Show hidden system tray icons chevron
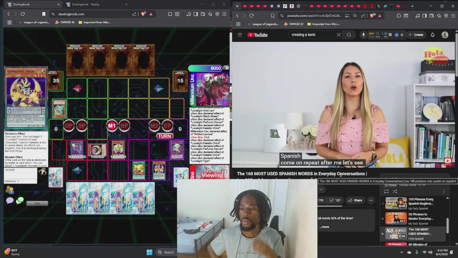Screen dimensions: 458x258 click(x=401, y=252)
